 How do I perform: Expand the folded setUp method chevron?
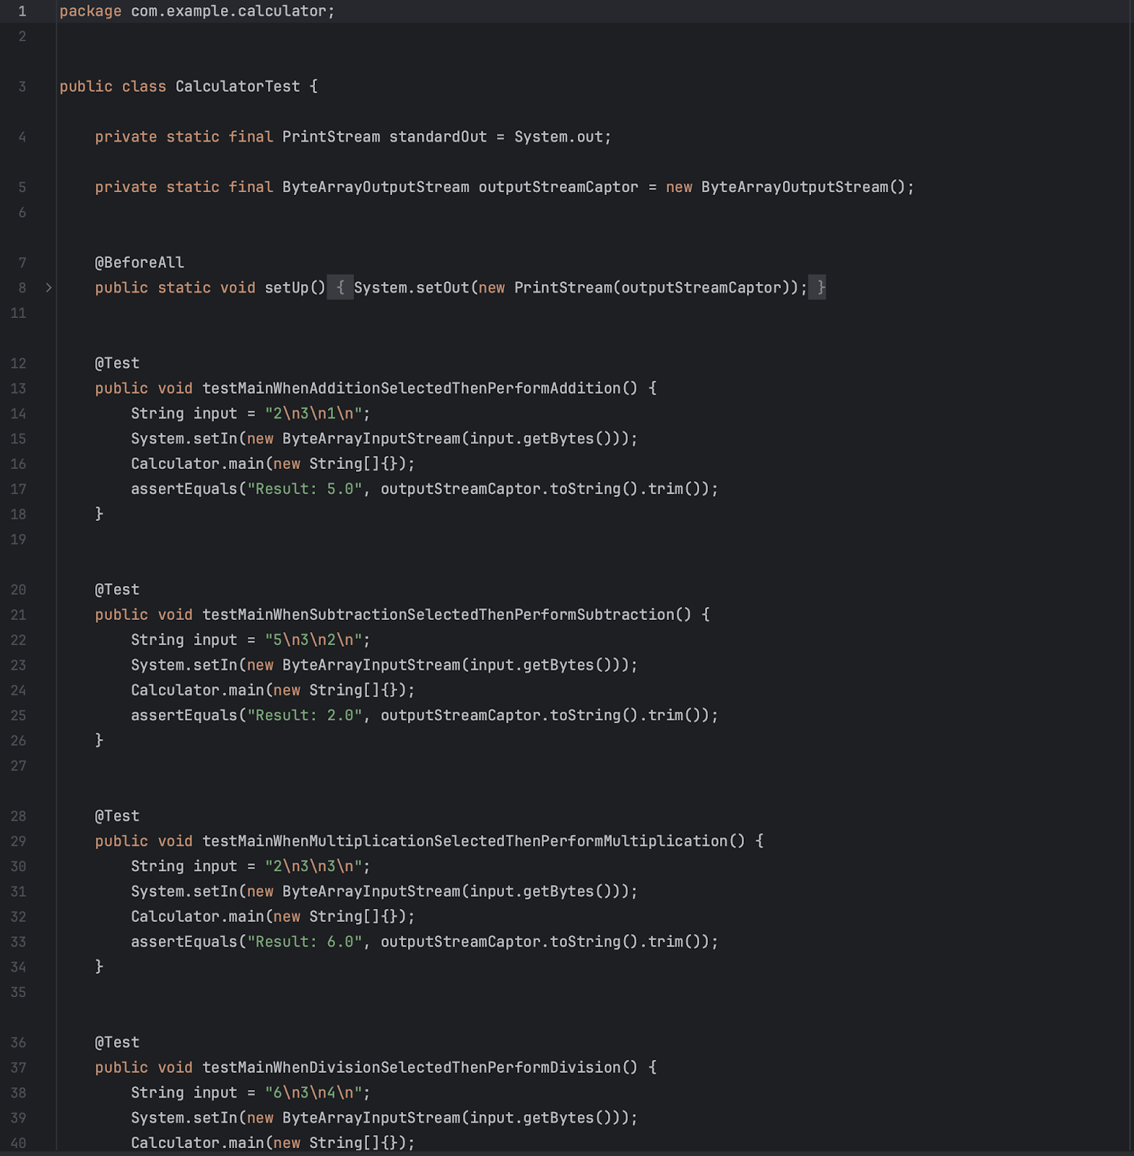48,288
